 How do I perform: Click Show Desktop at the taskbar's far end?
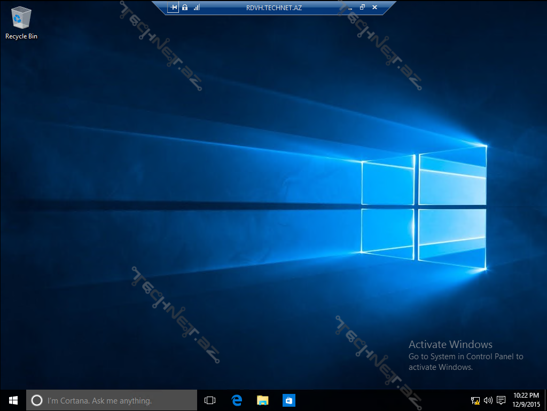point(545,400)
